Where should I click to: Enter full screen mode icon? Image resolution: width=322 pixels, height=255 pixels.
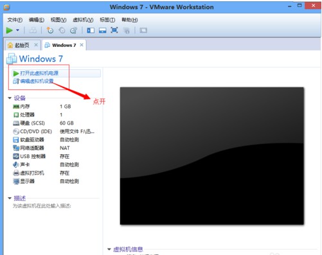(114, 30)
